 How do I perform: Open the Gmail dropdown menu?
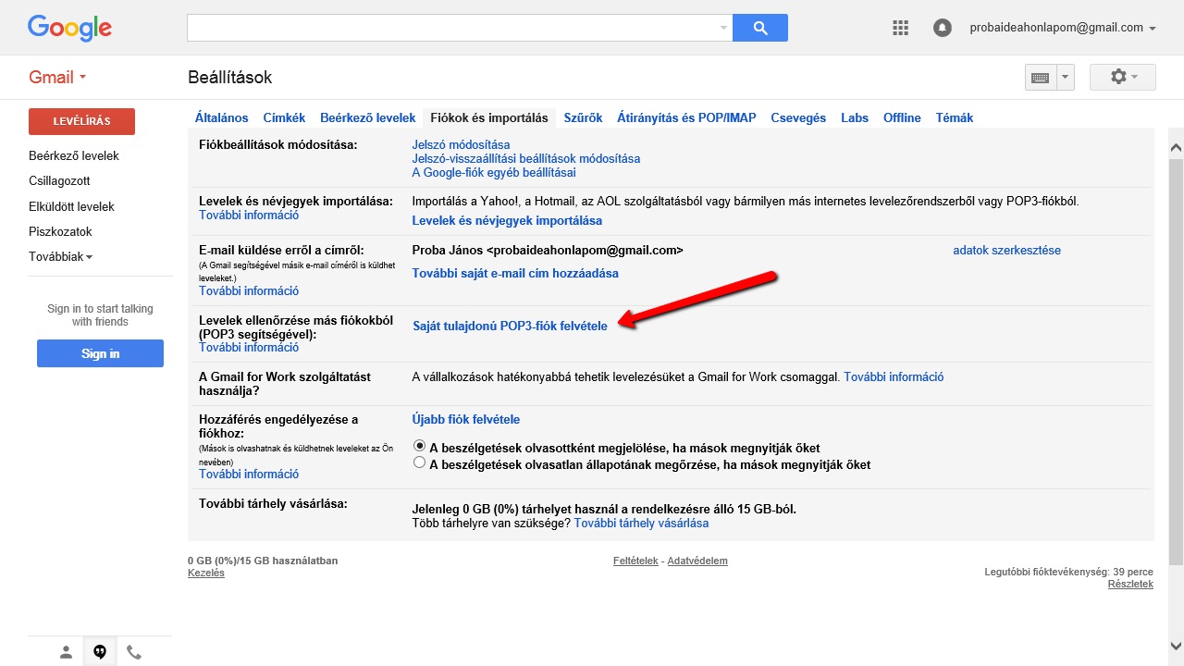pyautogui.click(x=57, y=77)
